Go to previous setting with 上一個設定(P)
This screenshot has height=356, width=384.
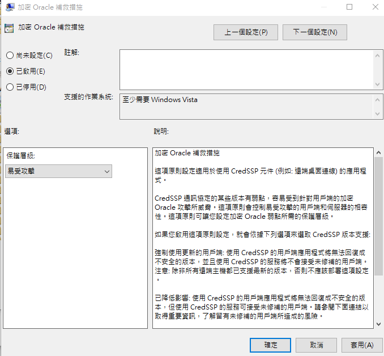pos(246,32)
